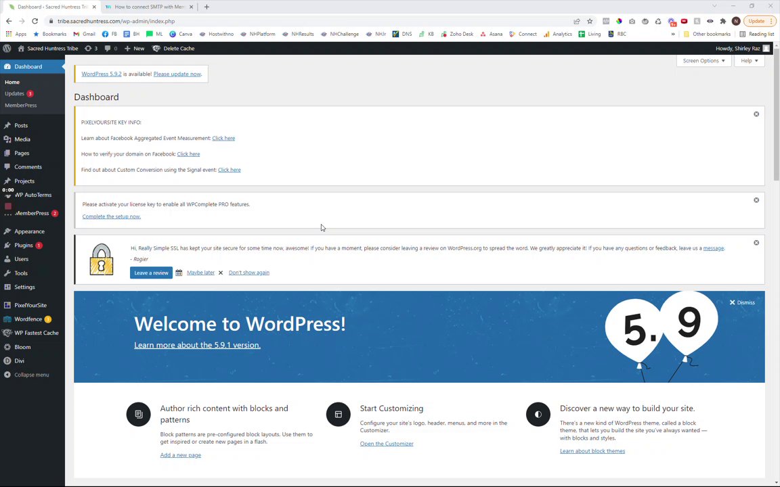Open Zoho Desk bookmark
780x487 pixels.
tap(456, 34)
